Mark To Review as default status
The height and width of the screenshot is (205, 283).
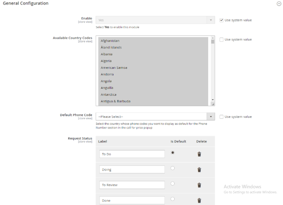(x=173, y=183)
